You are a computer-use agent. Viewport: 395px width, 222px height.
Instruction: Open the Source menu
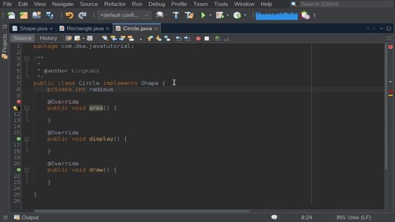point(89,4)
